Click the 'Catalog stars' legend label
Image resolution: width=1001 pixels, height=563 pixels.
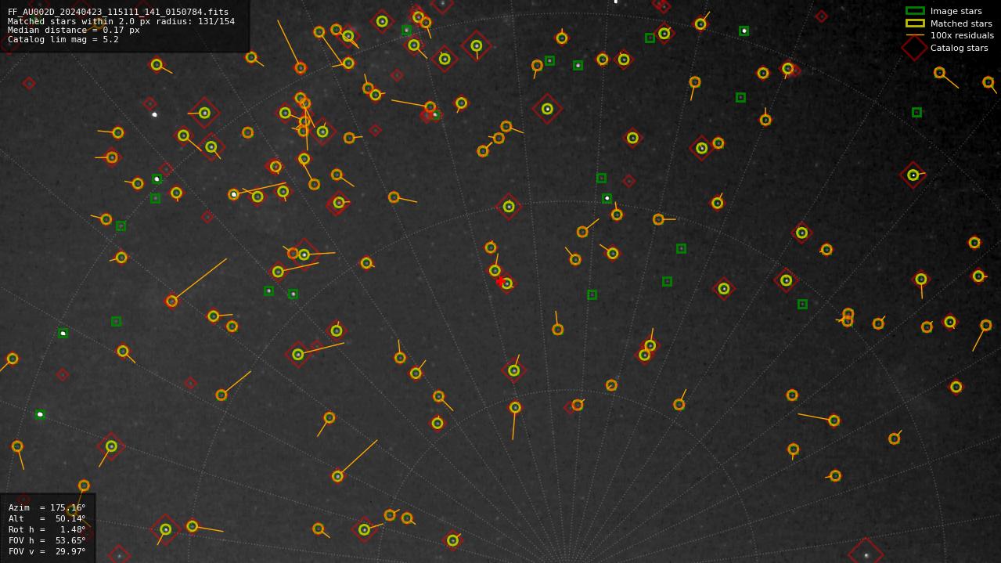click(959, 48)
